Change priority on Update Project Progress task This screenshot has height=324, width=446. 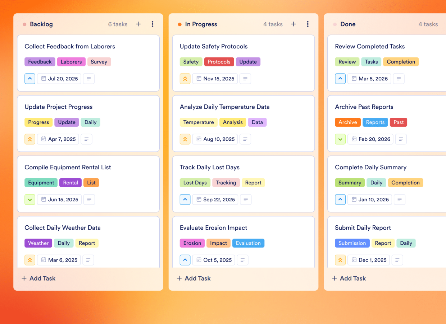[30, 139]
